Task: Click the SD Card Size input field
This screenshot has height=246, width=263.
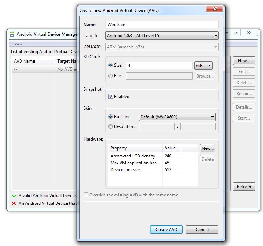Action: pos(159,65)
